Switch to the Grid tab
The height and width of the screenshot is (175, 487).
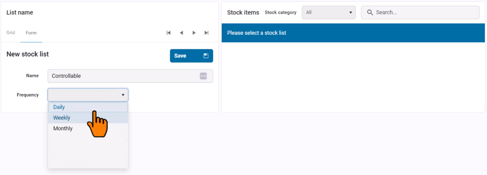tap(11, 33)
